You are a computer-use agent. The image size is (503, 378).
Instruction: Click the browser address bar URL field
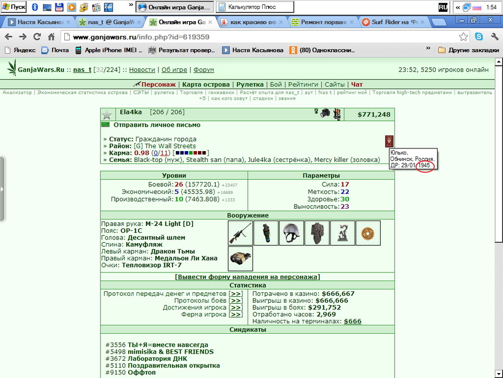point(264,37)
